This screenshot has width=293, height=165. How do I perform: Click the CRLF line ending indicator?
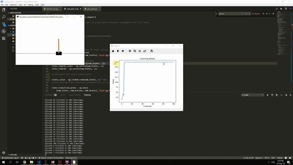[273, 158]
